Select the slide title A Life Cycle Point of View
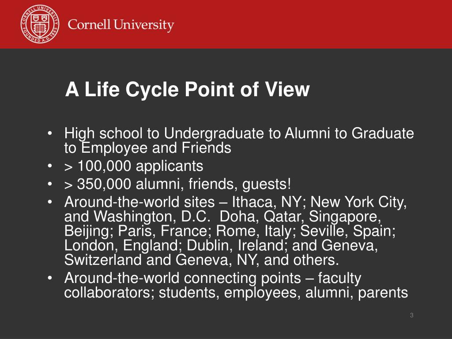The image size is (452, 339). point(187,89)
